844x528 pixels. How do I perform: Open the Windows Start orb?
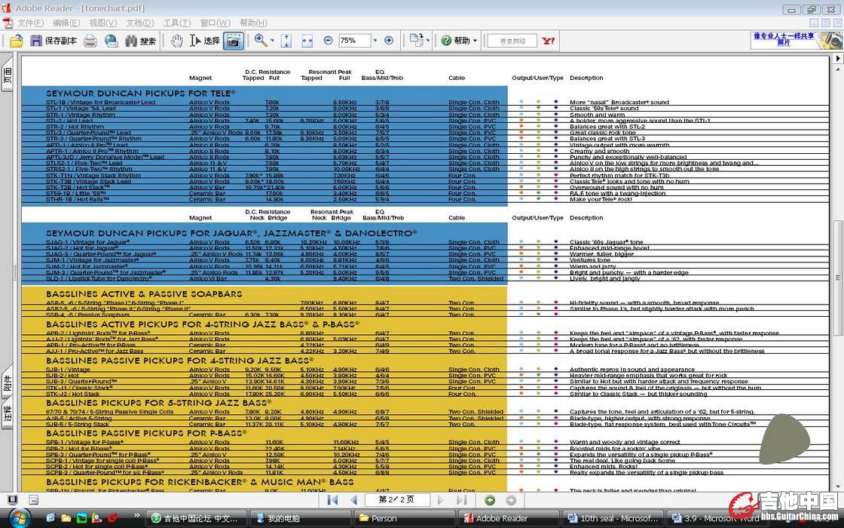[20, 517]
